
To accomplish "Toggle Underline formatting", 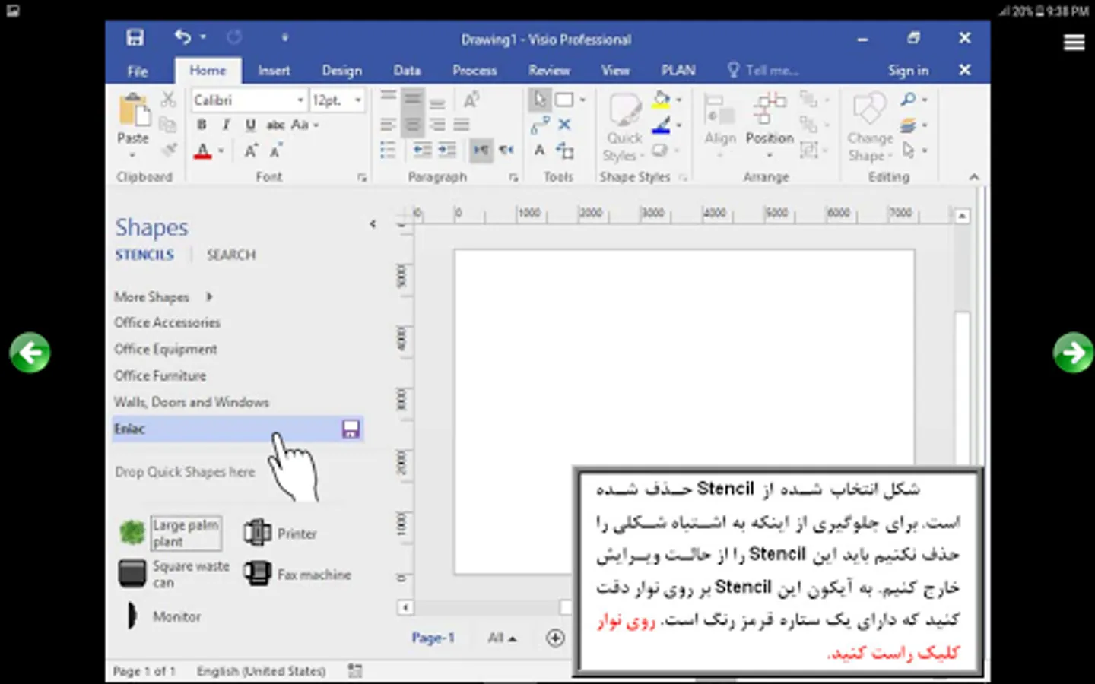I will 250,125.
